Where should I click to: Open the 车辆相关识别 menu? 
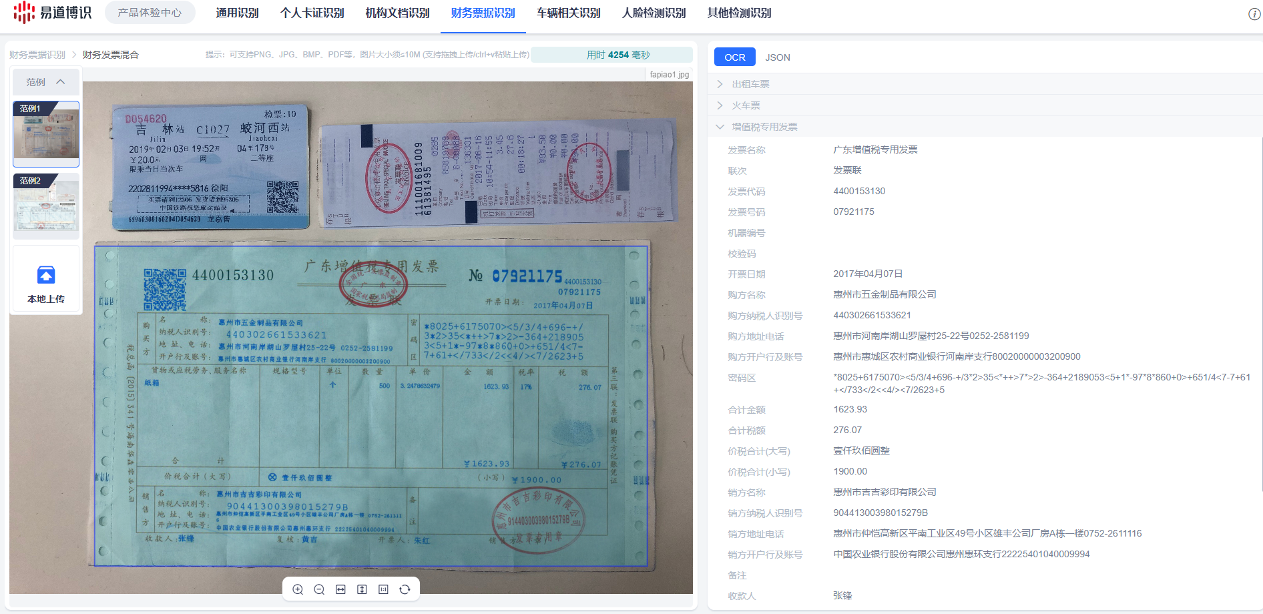(568, 13)
